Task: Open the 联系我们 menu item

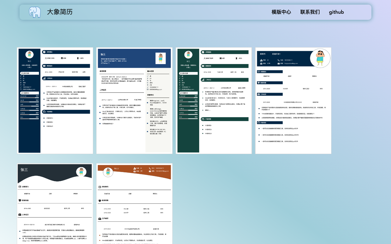Action: point(310,12)
